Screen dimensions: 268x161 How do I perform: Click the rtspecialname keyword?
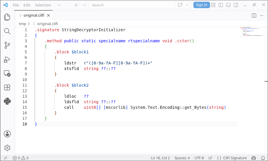click(144, 41)
